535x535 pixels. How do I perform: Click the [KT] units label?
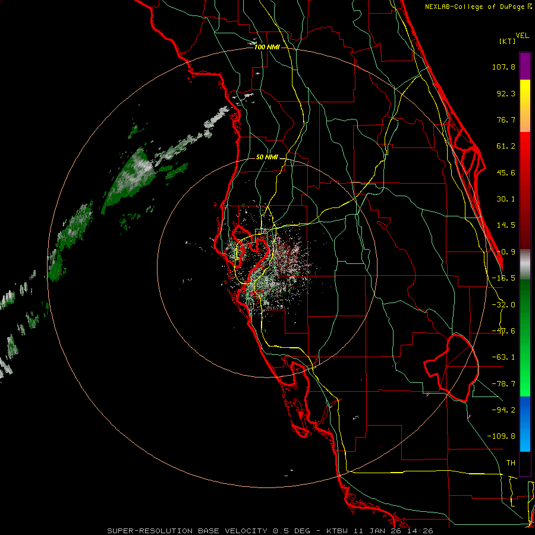(508, 41)
